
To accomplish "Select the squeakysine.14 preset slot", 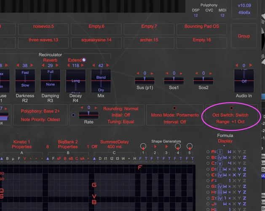I will [96, 43].
